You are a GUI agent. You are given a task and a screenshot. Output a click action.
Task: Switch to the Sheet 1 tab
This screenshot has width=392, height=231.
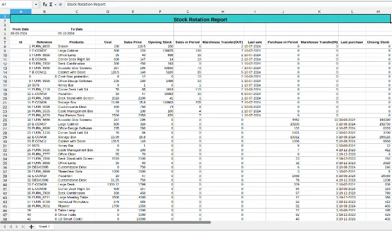44,227
